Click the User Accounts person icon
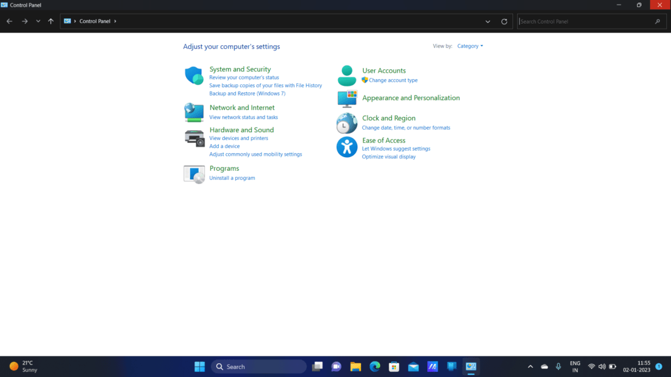Screen dimensions: 671x377 coord(347,75)
